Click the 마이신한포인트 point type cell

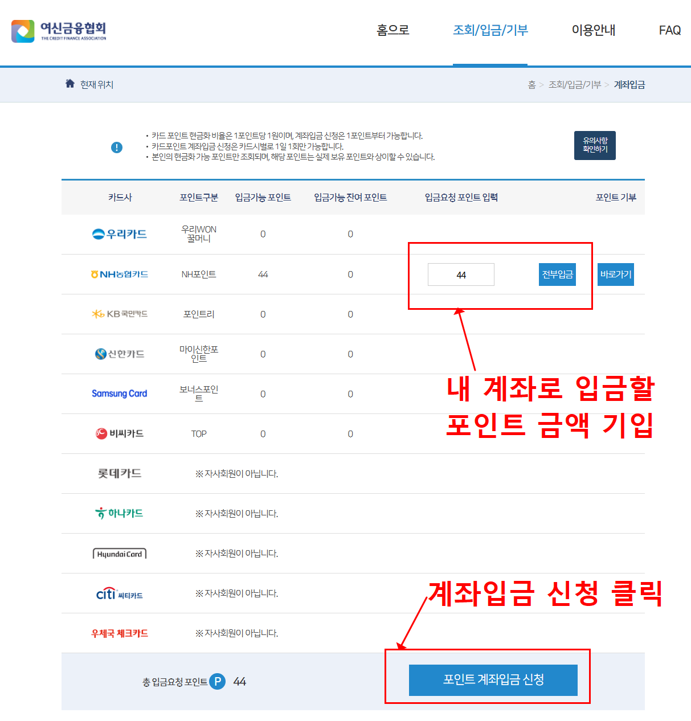pos(199,354)
